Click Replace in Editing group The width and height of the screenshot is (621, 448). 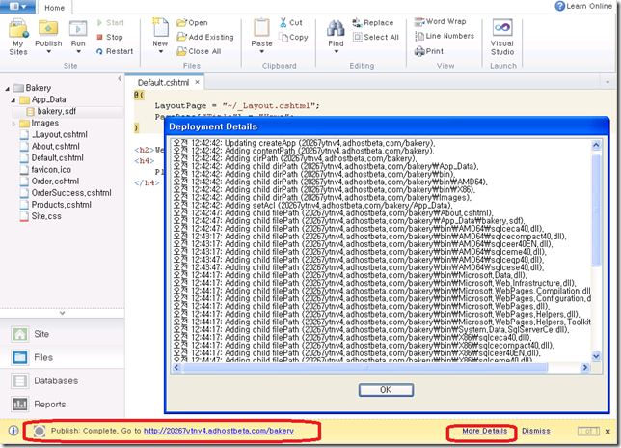373,23
